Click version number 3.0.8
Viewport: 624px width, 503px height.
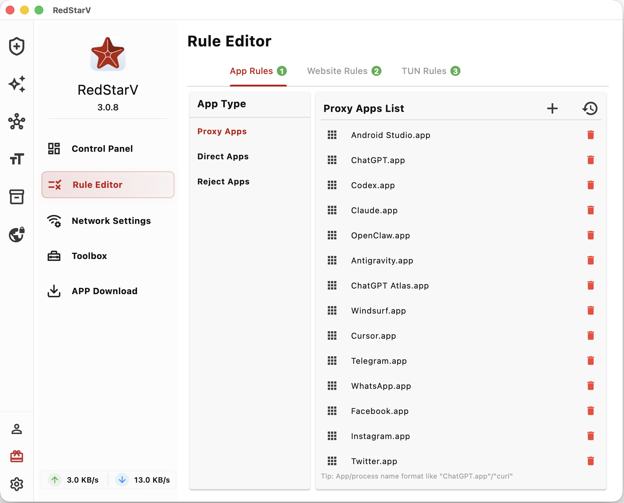(x=108, y=108)
